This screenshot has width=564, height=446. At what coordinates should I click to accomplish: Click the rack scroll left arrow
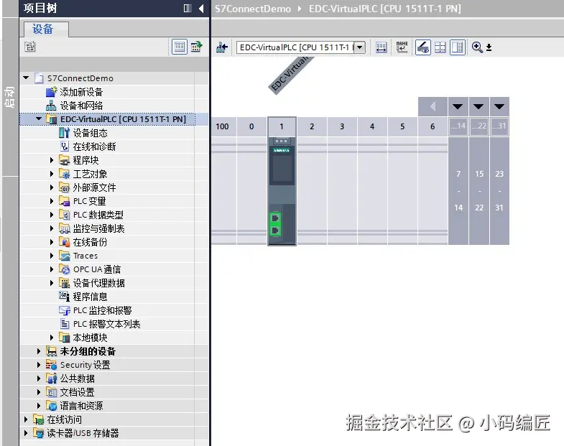coord(433,106)
